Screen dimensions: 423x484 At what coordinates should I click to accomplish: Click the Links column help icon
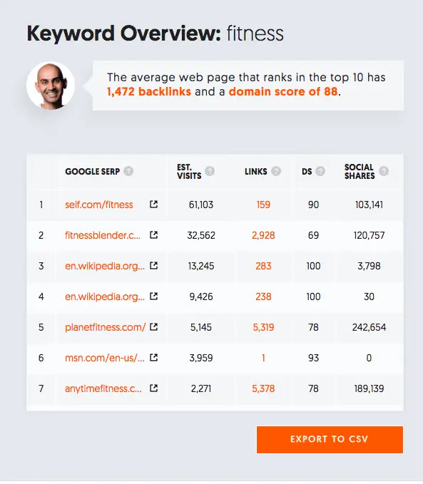click(276, 171)
